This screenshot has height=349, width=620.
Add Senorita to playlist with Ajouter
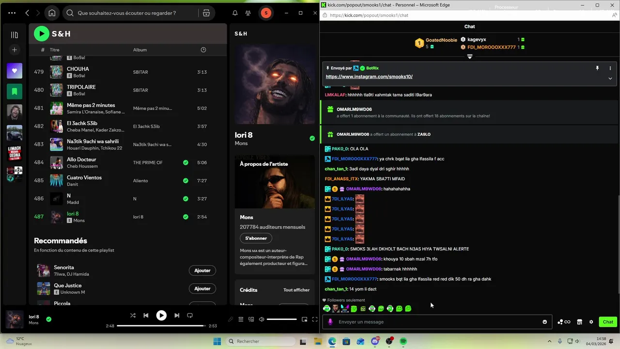point(202,270)
